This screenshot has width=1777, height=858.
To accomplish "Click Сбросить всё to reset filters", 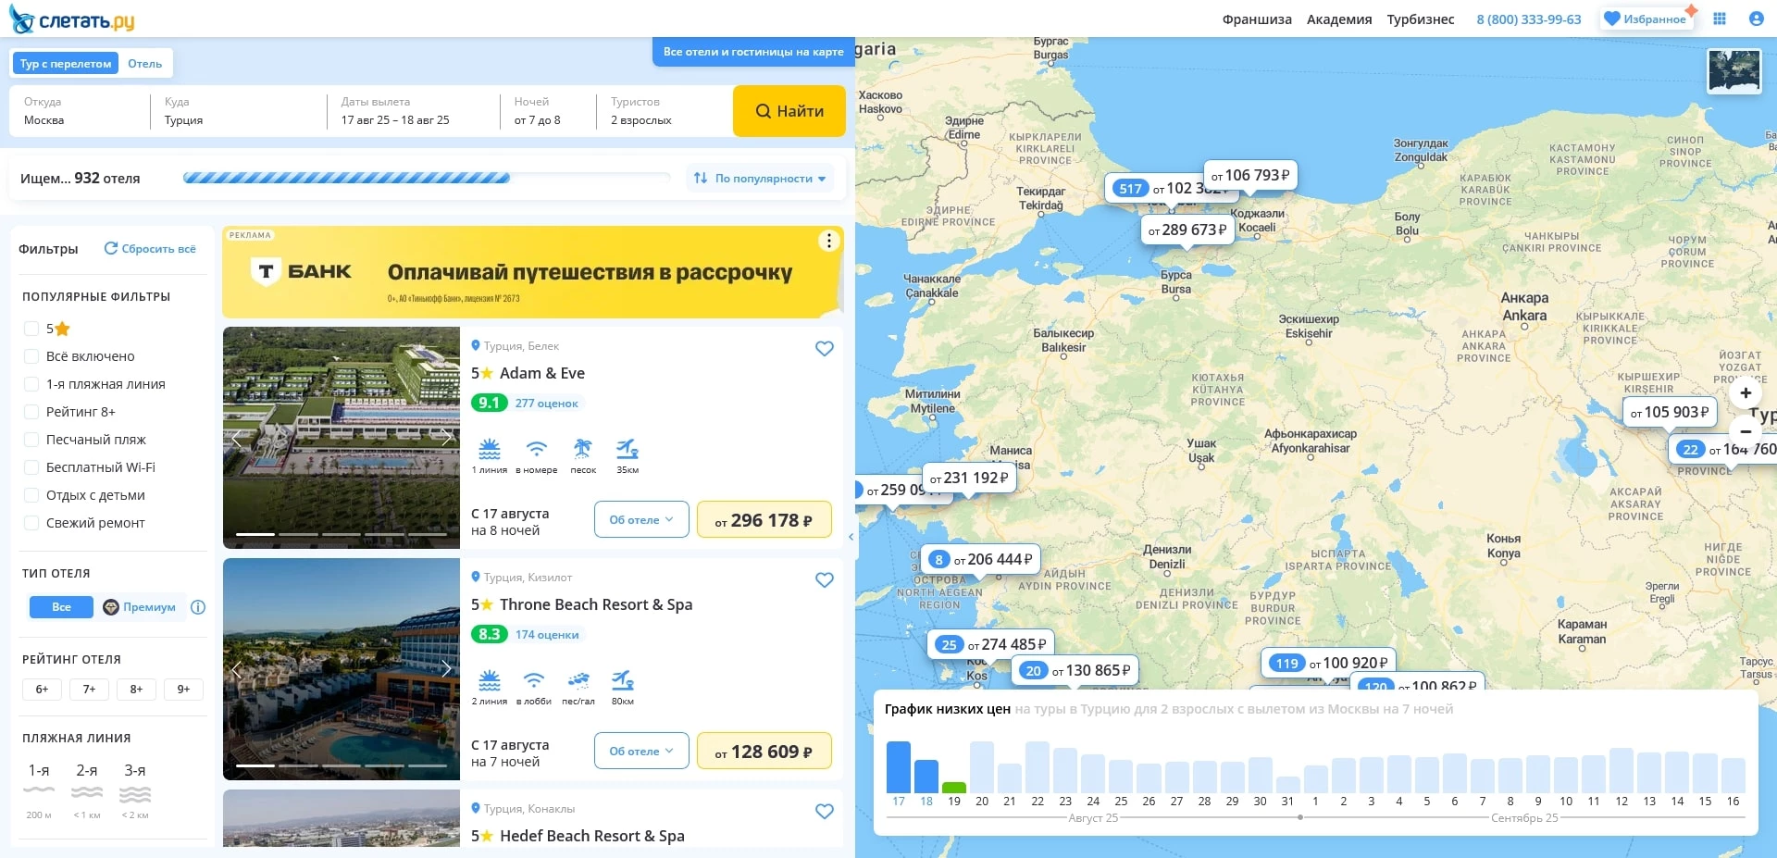I will [150, 249].
